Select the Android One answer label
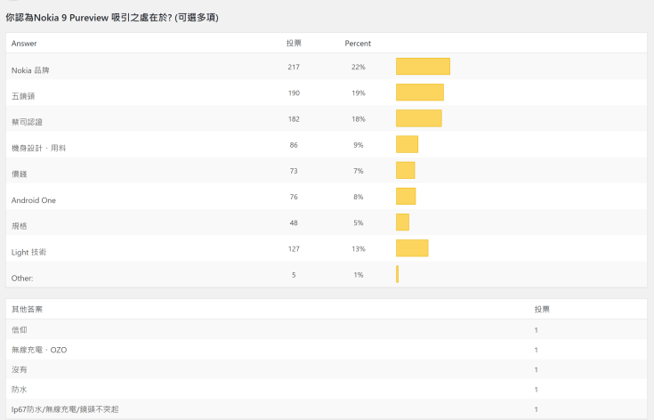The height and width of the screenshot is (420, 654). point(34,200)
